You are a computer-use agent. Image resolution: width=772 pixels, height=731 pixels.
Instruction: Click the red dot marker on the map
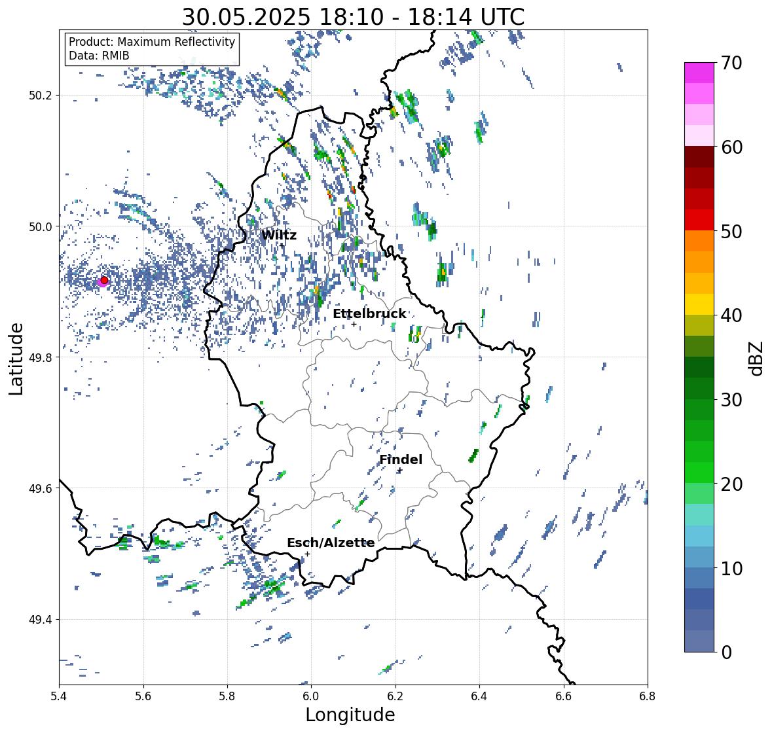pos(104,280)
